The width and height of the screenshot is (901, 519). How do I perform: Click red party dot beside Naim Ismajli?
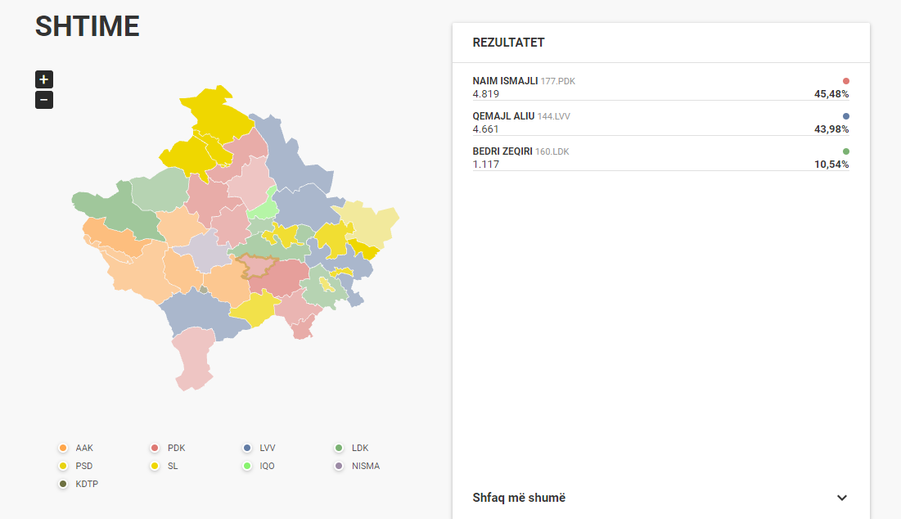[846, 81]
